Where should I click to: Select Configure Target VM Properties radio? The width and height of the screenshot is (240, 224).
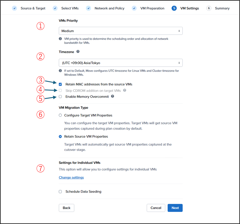[60, 115]
